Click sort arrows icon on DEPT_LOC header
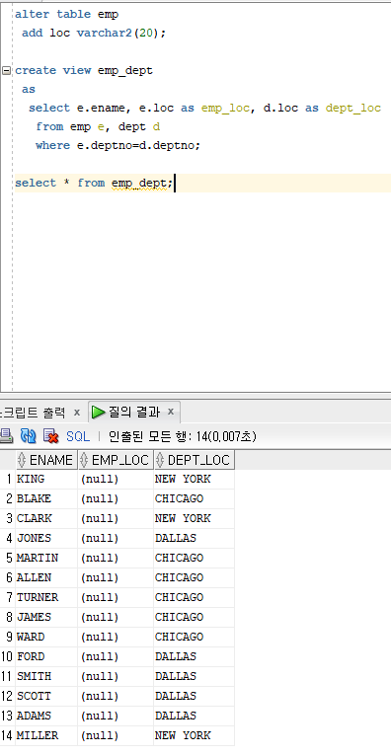 tap(160, 460)
